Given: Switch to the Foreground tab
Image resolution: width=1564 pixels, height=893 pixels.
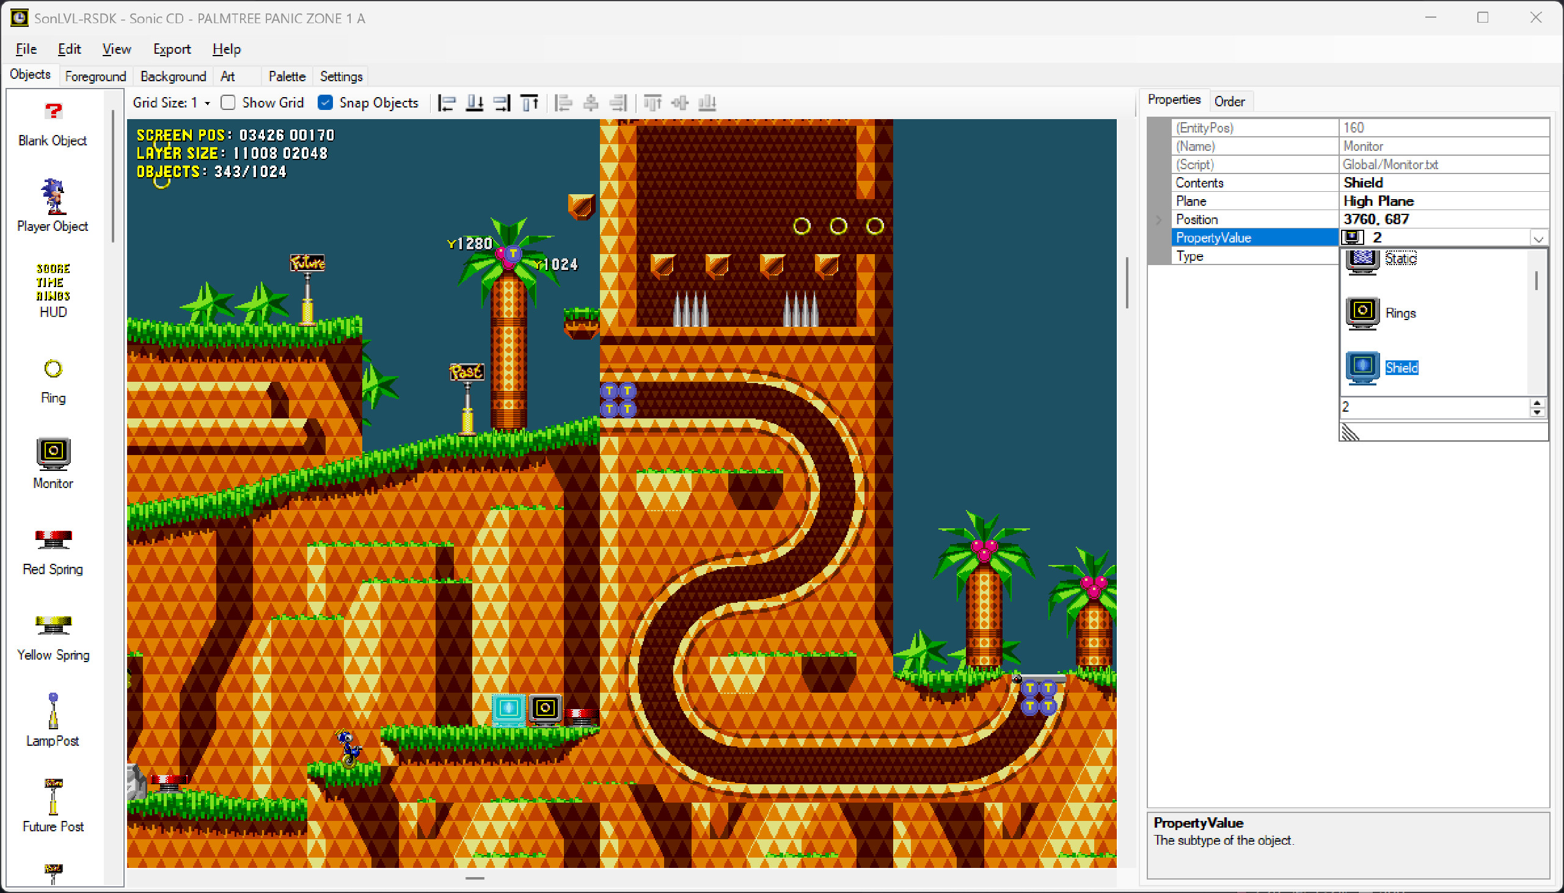Looking at the screenshot, I should 95,76.
